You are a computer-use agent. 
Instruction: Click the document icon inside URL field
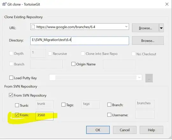pyautogui.click(x=33, y=27)
